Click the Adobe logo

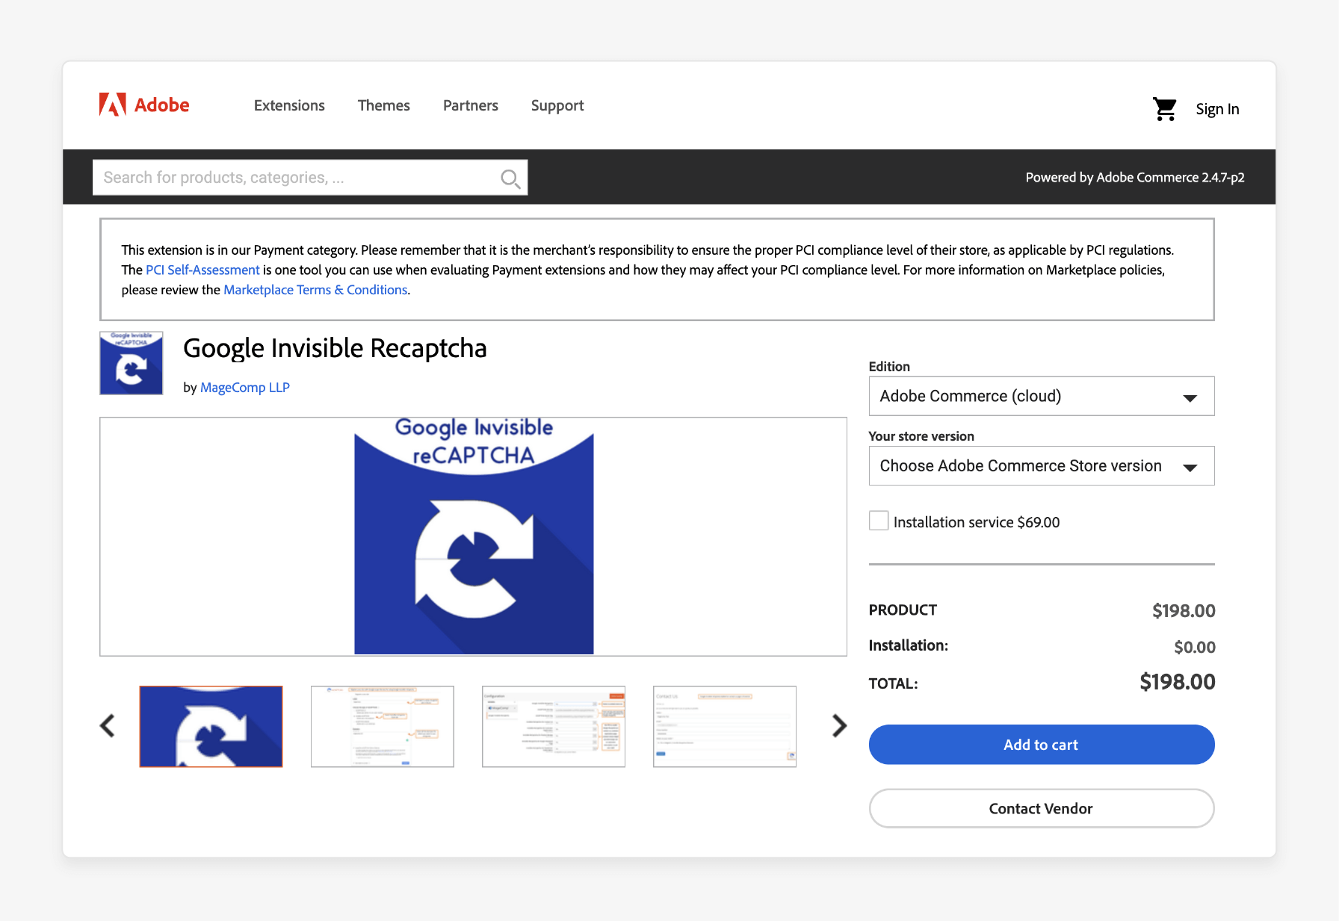coord(144,105)
